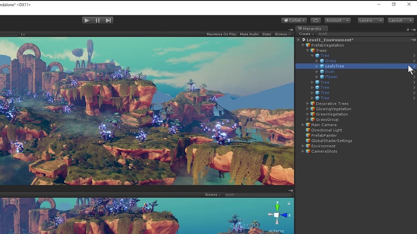The width and height of the screenshot is (417, 234).
Task: Toggle the Stats overlay
Action: [x=266, y=34]
